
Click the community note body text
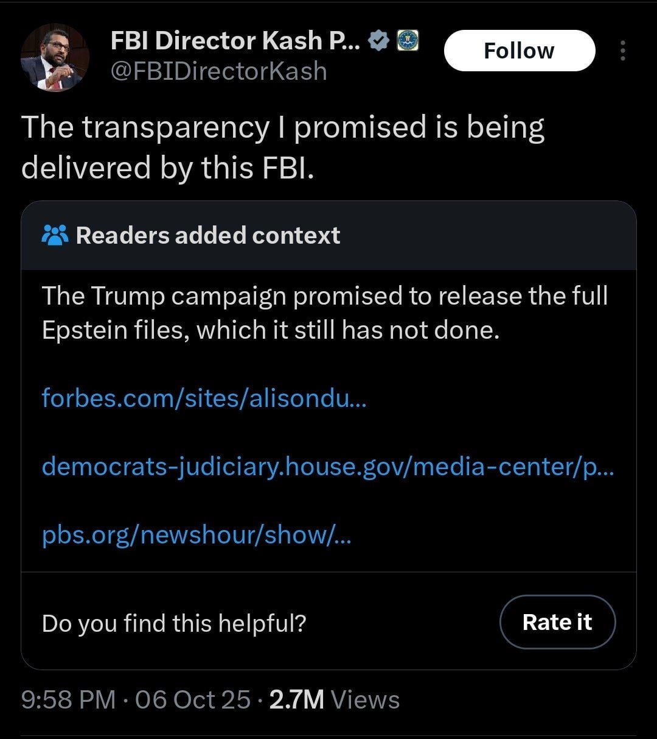[x=324, y=313]
